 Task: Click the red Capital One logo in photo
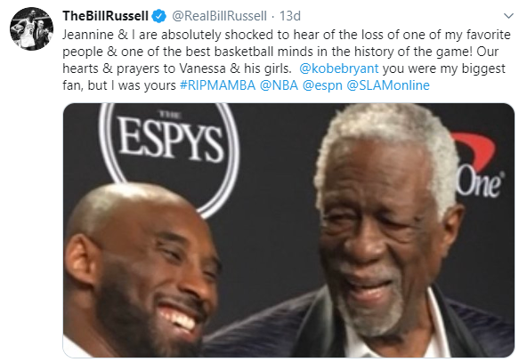pyautogui.click(x=479, y=165)
